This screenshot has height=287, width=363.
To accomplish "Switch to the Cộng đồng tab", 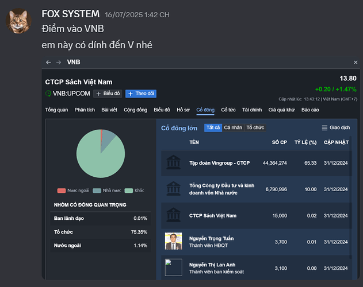I will [135, 110].
